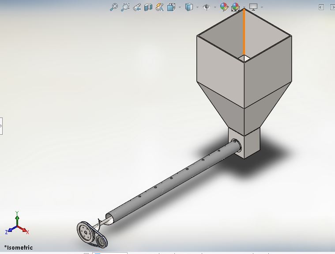Click the Zoom to Fit icon
This screenshot has width=335, height=254.
click(114, 7)
